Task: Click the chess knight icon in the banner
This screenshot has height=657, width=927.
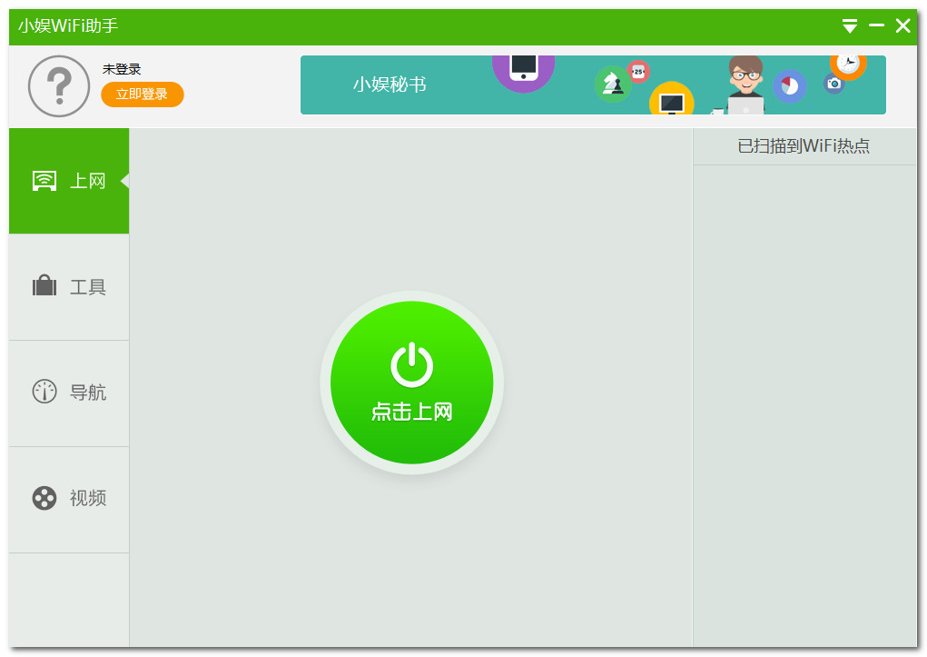Action: point(611,83)
